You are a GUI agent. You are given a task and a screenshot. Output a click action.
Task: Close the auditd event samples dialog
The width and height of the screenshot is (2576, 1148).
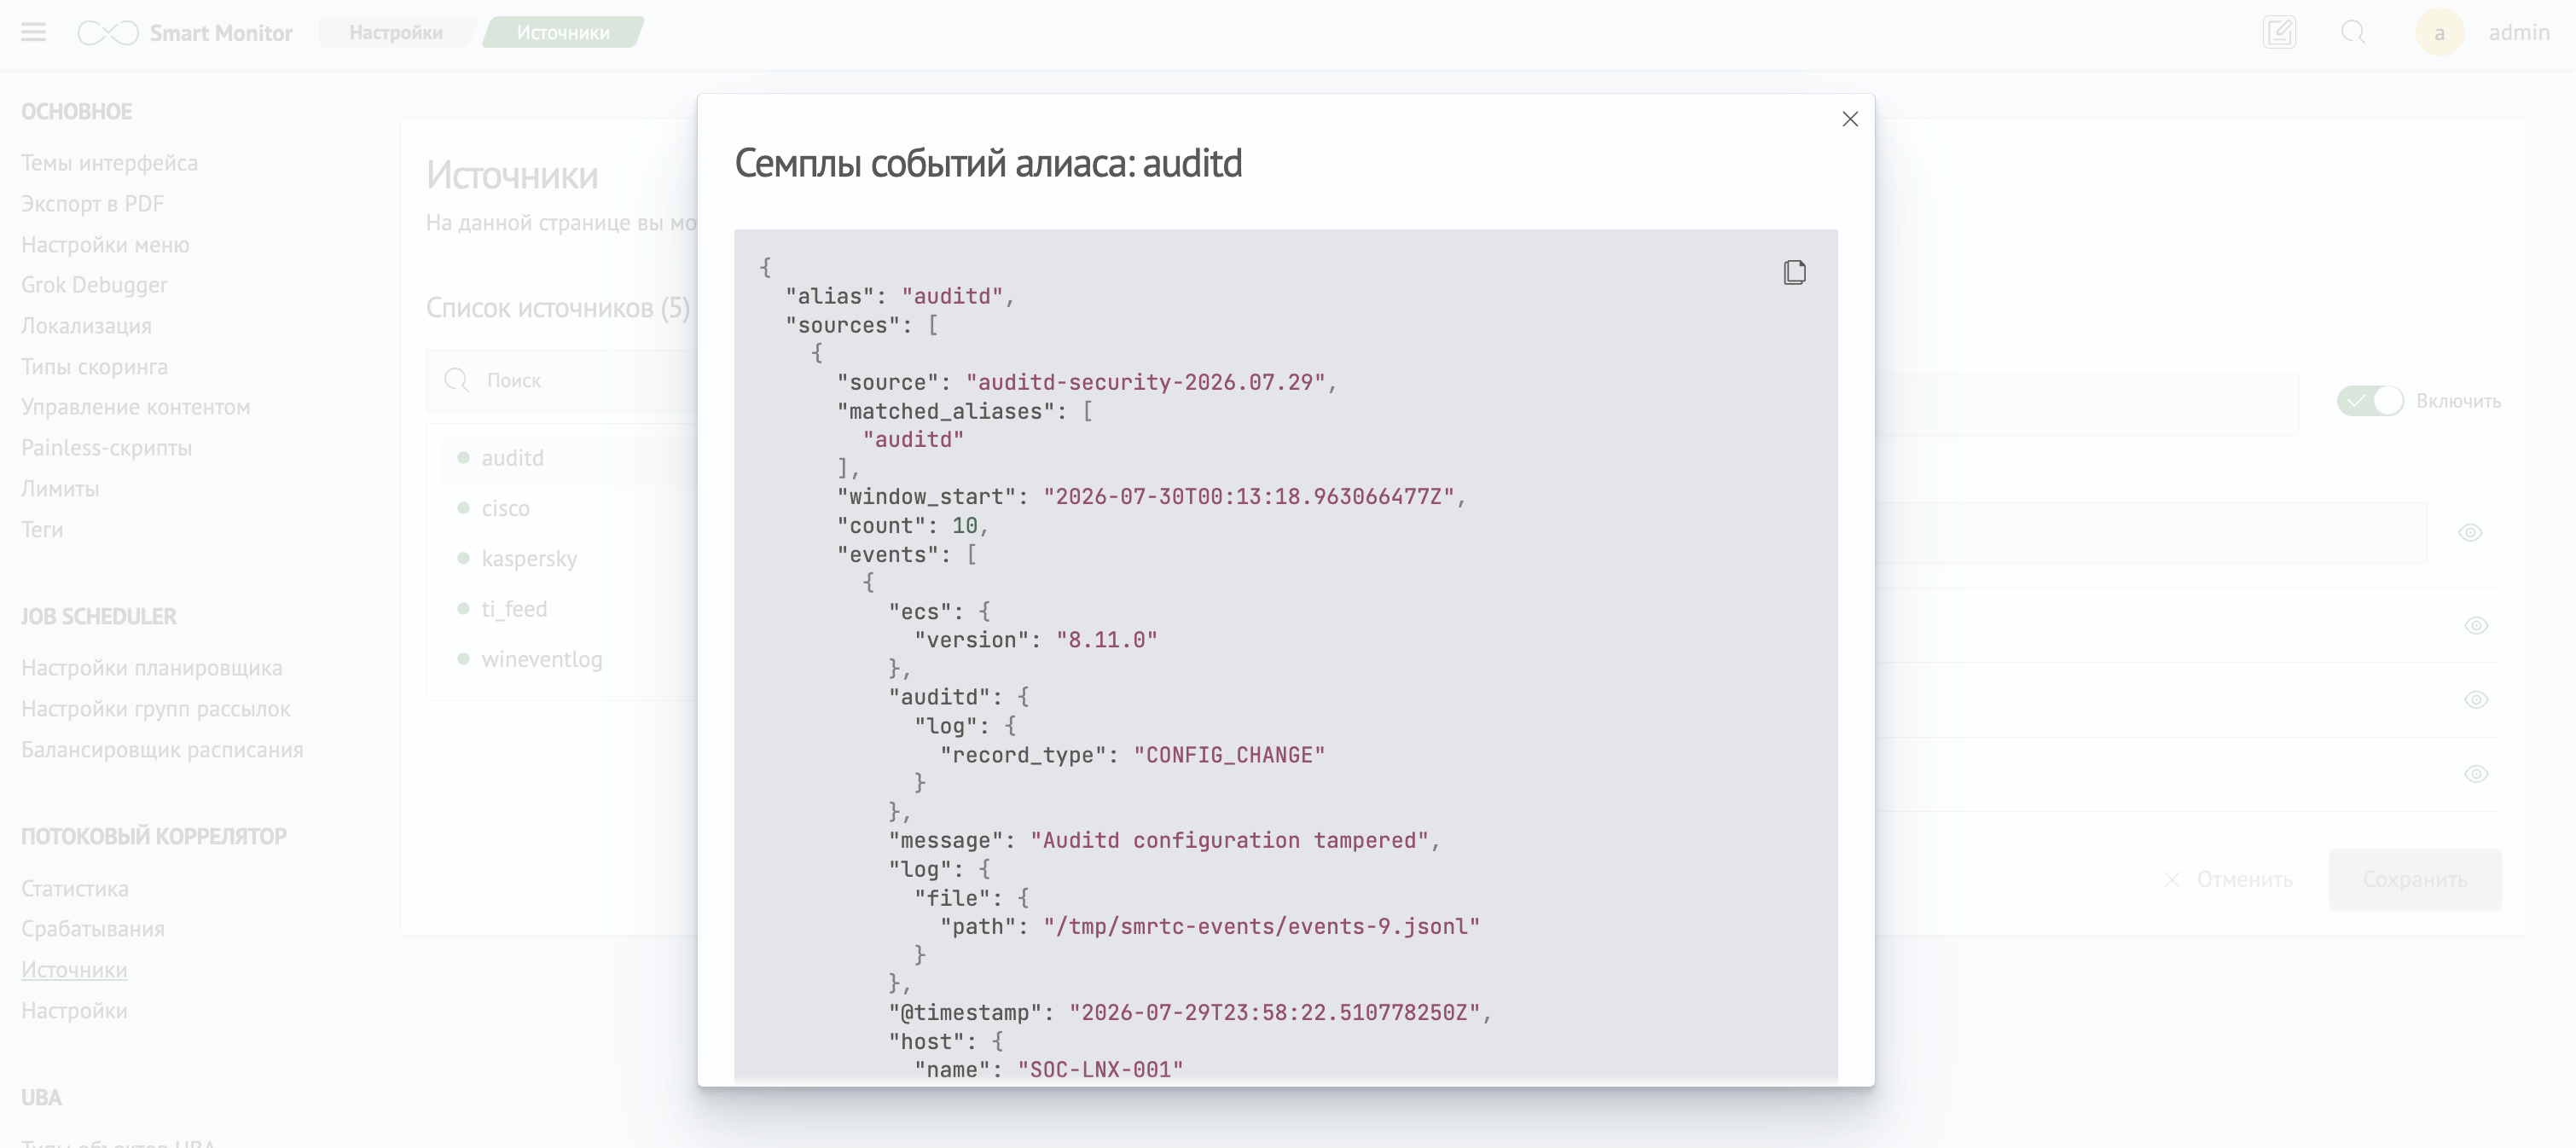tap(1850, 119)
